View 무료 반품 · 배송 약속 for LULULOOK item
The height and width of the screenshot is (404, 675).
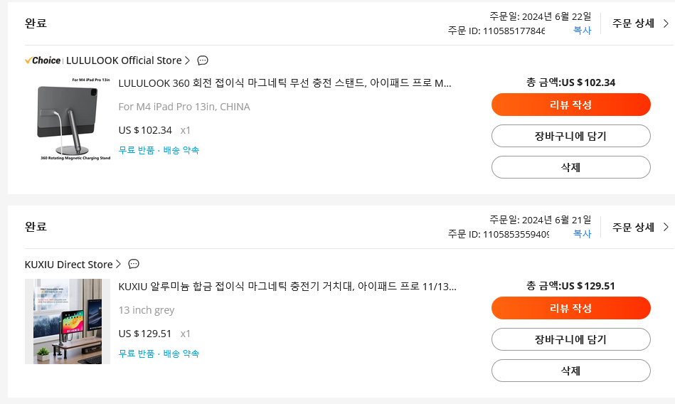(x=159, y=150)
